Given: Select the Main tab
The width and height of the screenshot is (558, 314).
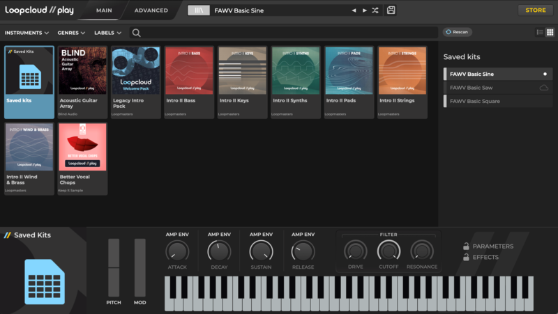Looking at the screenshot, I should [x=104, y=10].
